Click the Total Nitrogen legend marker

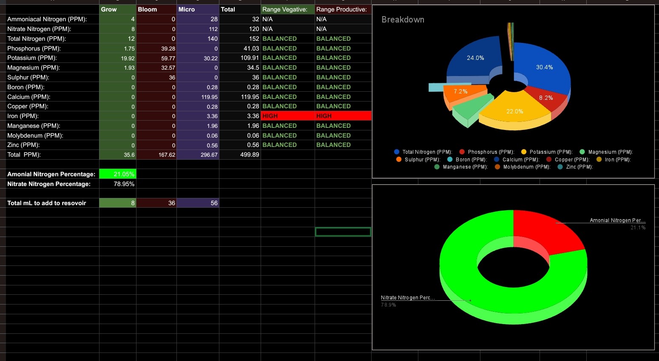click(x=397, y=152)
